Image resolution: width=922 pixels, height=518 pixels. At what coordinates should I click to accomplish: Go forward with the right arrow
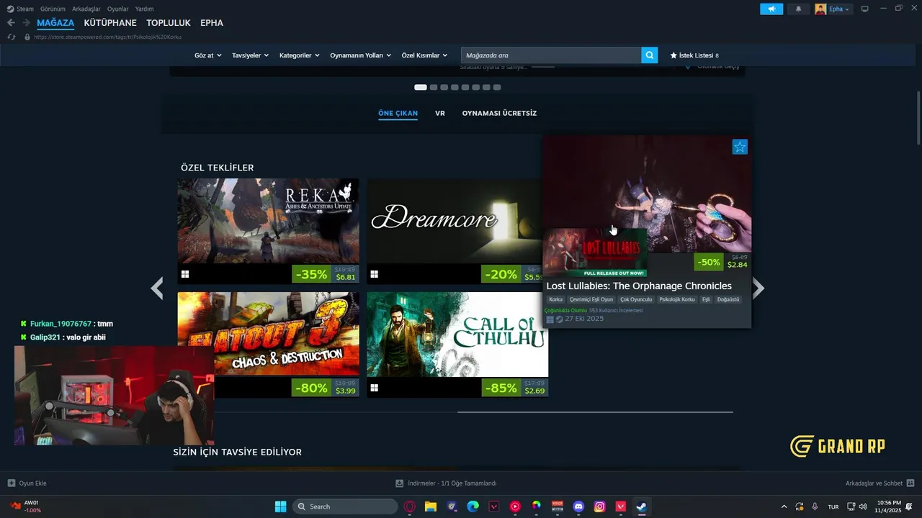click(26, 23)
